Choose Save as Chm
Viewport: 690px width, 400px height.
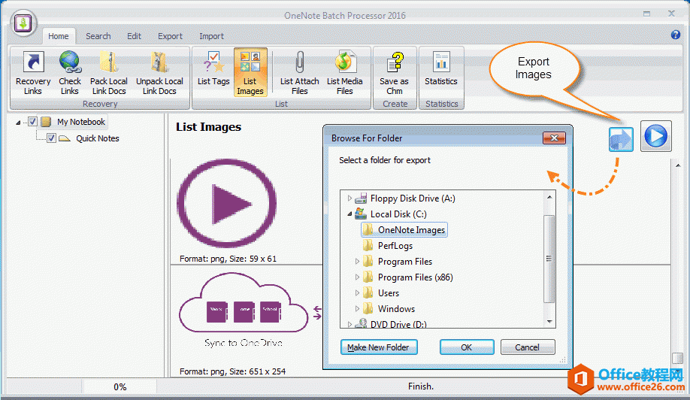pos(395,73)
